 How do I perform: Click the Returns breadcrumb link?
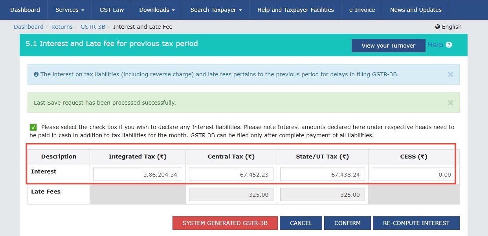point(62,27)
